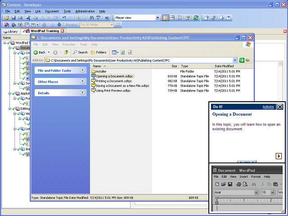This screenshot has height=216, width=288.
Task: Click the Publish icon at second toolbar start
Action: click(7, 25)
